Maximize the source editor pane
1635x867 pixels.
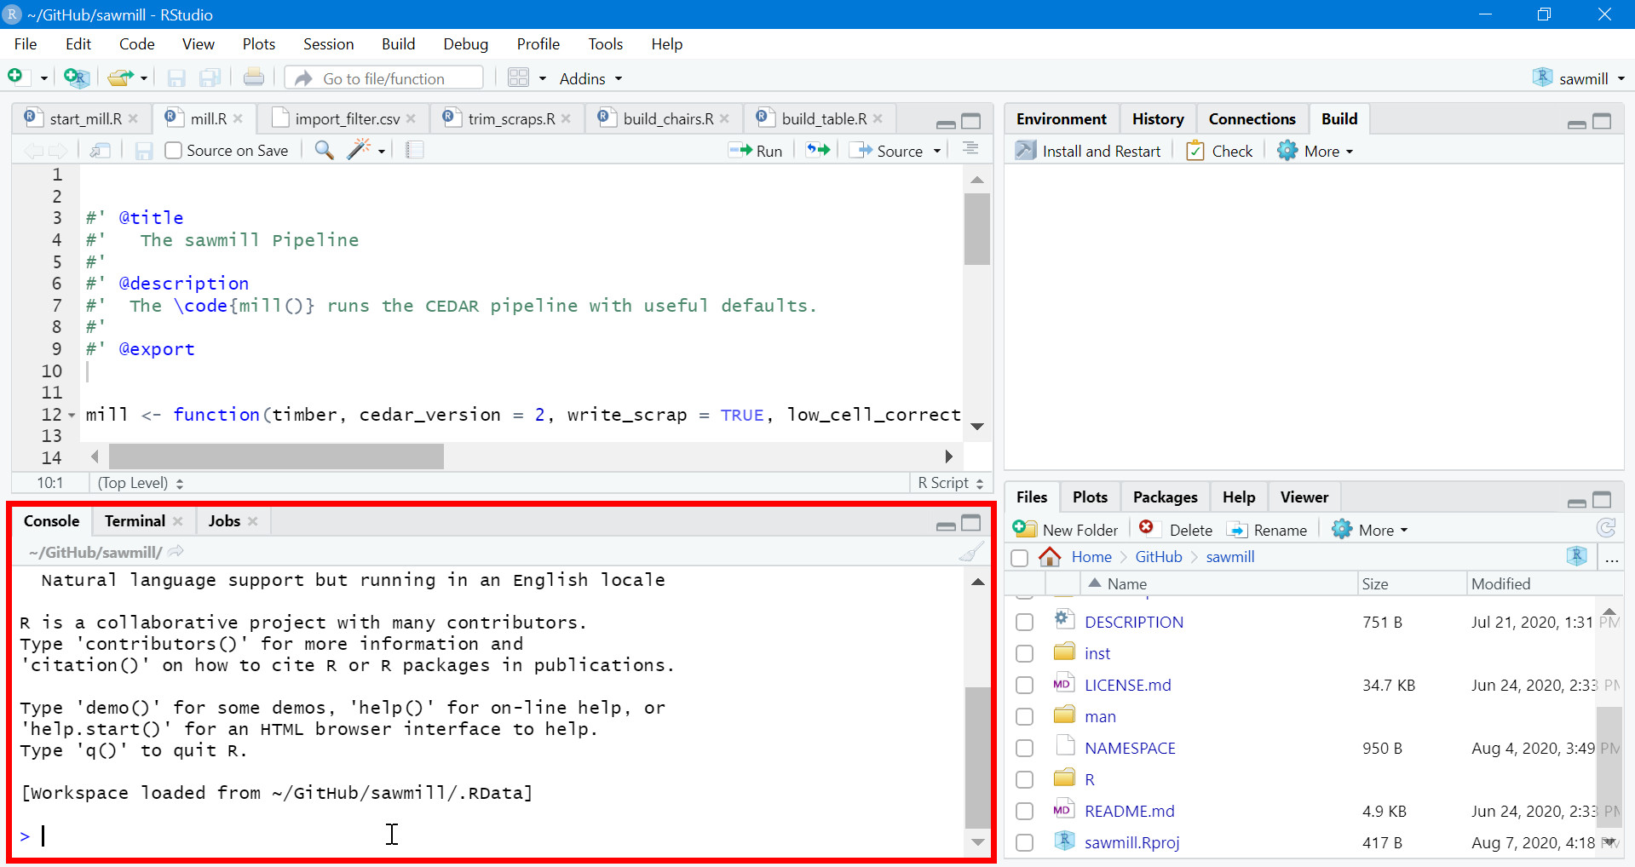pos(971,121)
